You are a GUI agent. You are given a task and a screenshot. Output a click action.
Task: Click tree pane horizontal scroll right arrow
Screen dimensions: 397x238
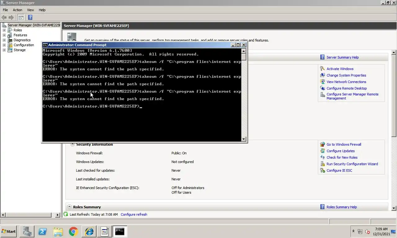(x=58, y=215)
